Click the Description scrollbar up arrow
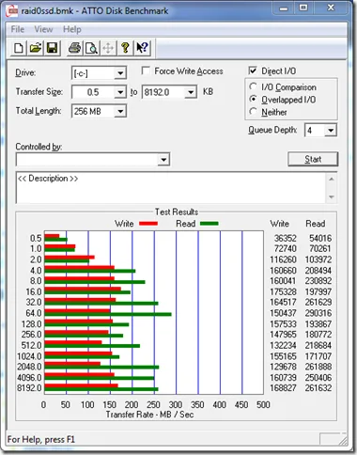Screen dimensions: 357x455 pyautogui.click(x=332, y=180)
